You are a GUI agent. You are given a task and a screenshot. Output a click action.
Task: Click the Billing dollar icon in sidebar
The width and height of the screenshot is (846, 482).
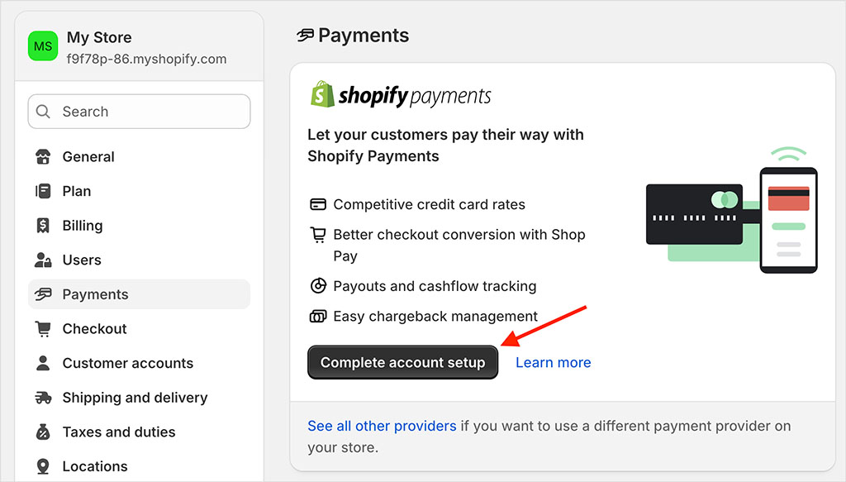[x=41, y=225]
